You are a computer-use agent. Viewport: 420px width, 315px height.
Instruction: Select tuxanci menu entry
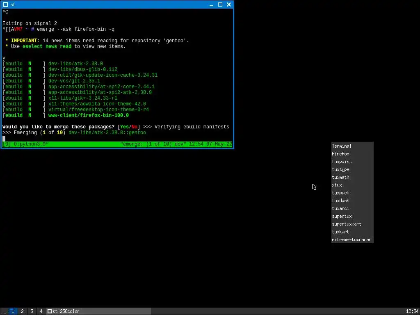pos(352,208)
